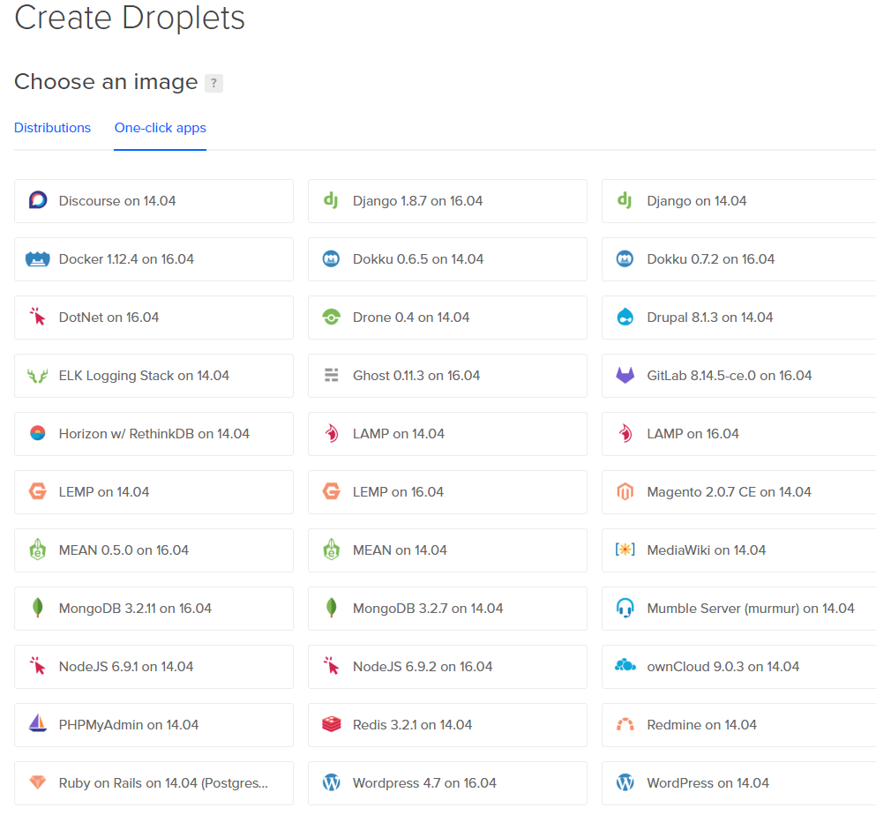Click the DotNet on 16.04 cursor icon

[37, 317]
